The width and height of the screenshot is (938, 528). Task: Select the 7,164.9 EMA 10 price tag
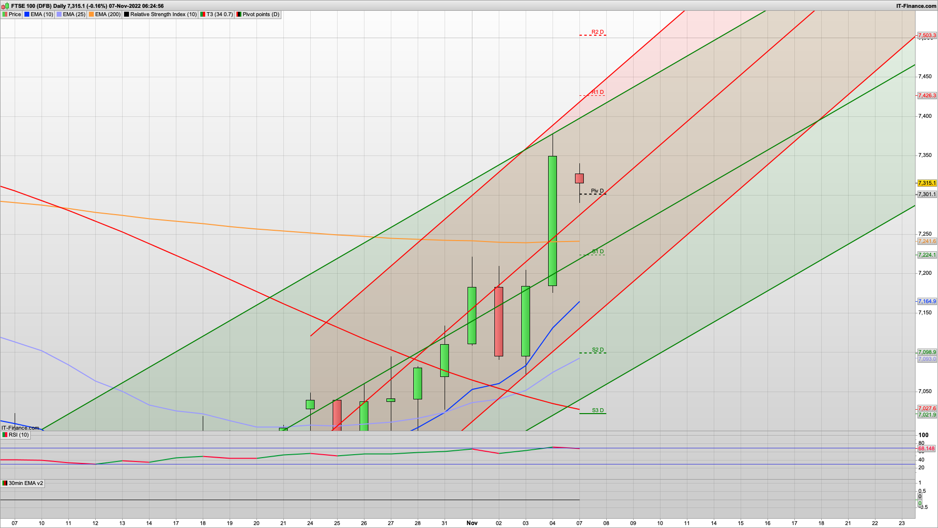click(x=927, y=302)
